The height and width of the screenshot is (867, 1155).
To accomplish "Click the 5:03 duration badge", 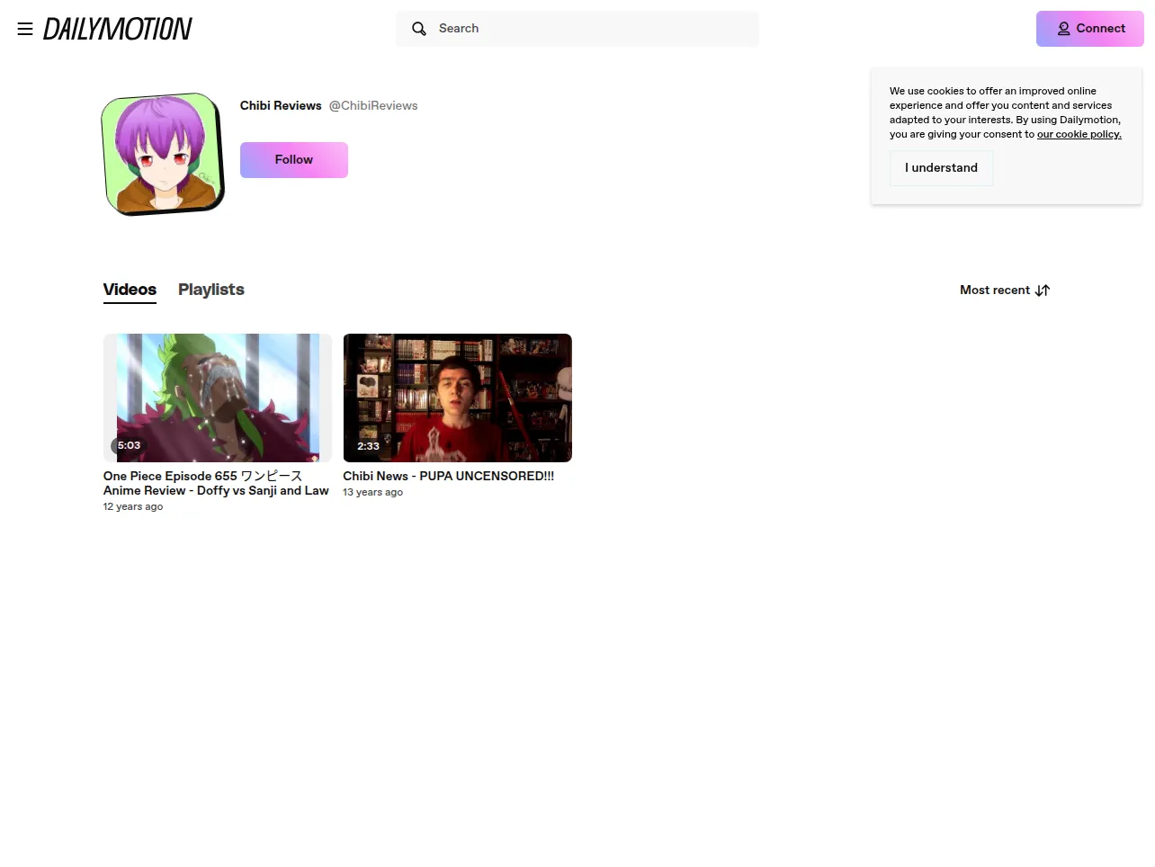I will click(x=129, y=445).
